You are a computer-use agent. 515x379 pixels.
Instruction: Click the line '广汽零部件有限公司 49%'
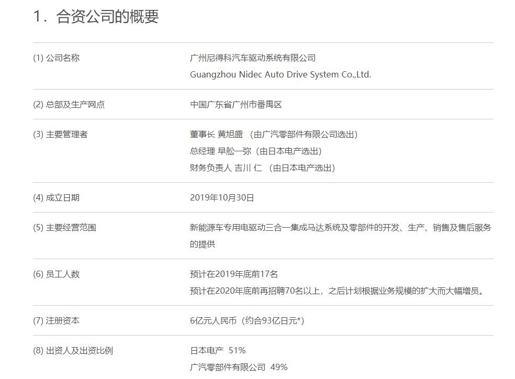click(x=239, y=367)
